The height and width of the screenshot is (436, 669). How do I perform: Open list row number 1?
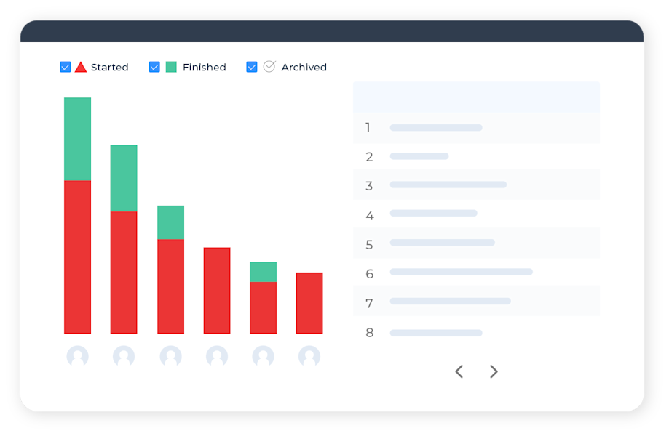(477, 128)
